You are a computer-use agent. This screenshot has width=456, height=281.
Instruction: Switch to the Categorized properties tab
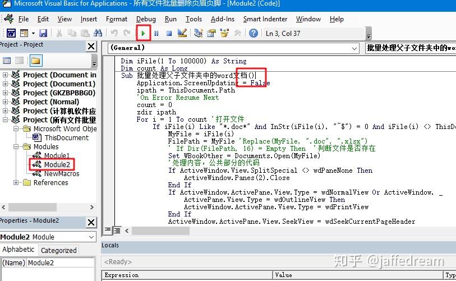pyautogui.click(x=59, y=250)
